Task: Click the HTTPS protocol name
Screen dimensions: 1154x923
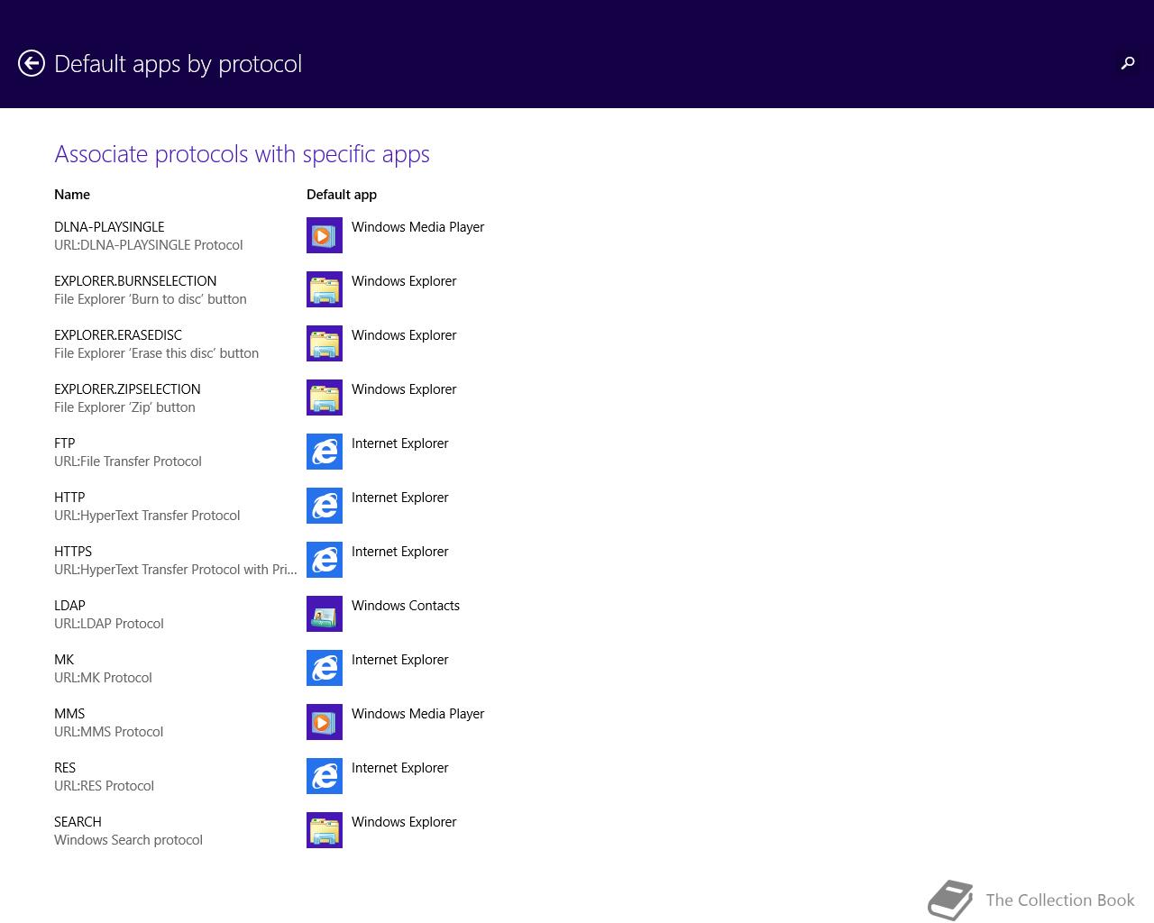Action: click(73, 552)
